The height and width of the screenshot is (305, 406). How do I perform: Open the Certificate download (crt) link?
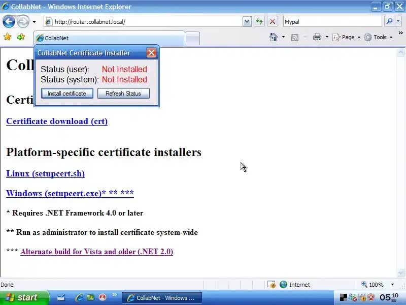click(57, 121)
